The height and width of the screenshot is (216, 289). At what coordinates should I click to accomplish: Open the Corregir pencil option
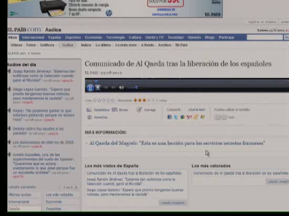(x=147, y=110)
